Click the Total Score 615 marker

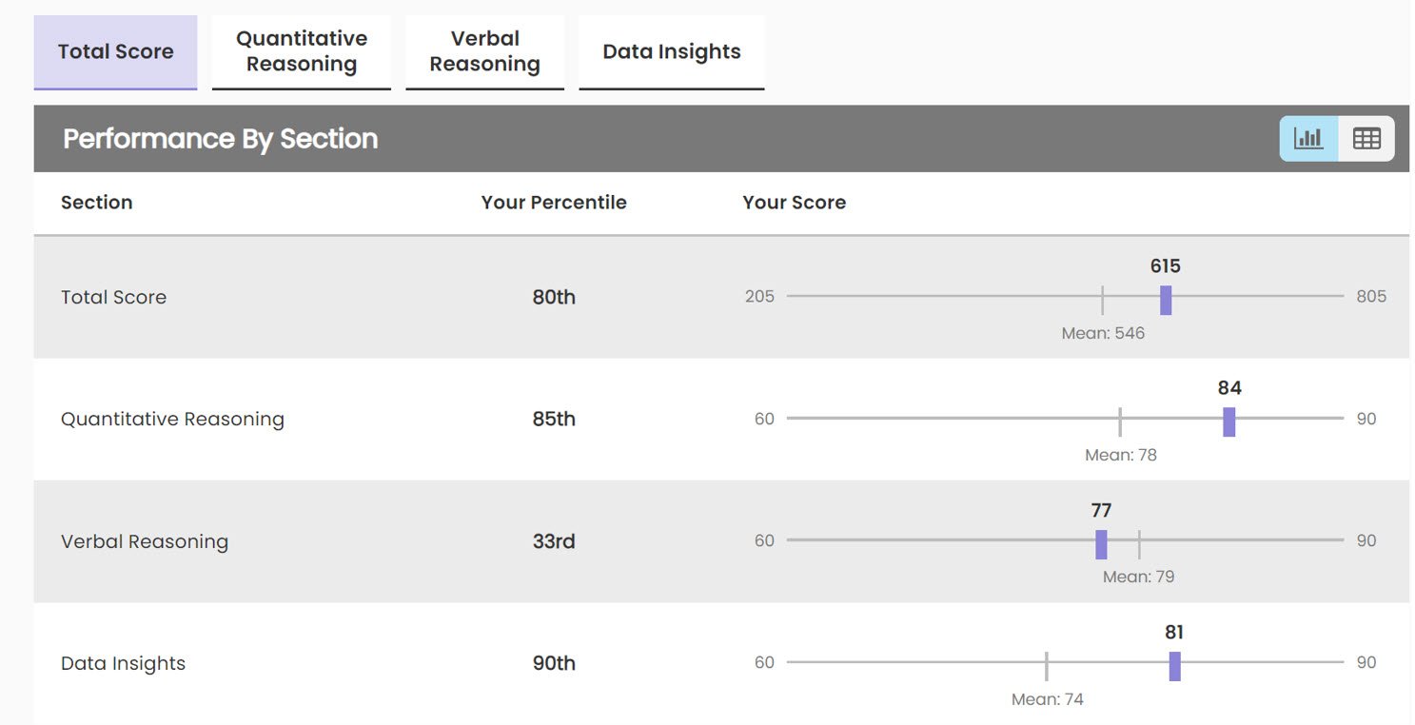[x=1166, y=300]
